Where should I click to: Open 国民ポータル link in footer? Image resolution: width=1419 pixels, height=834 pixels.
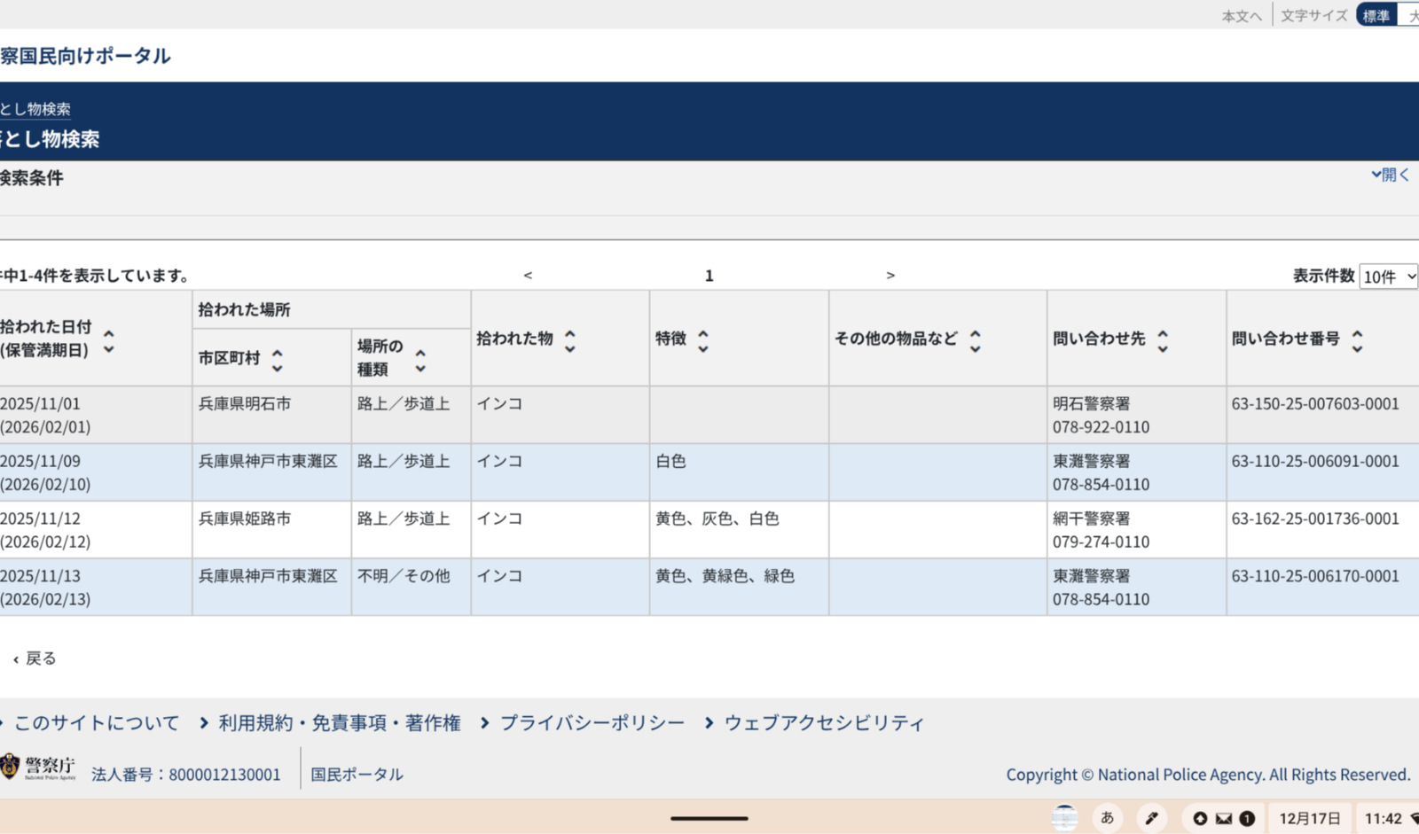357,775
